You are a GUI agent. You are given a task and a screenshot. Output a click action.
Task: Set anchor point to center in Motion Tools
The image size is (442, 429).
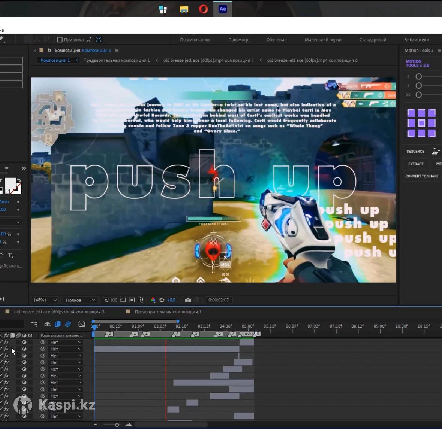pos(421,123)
